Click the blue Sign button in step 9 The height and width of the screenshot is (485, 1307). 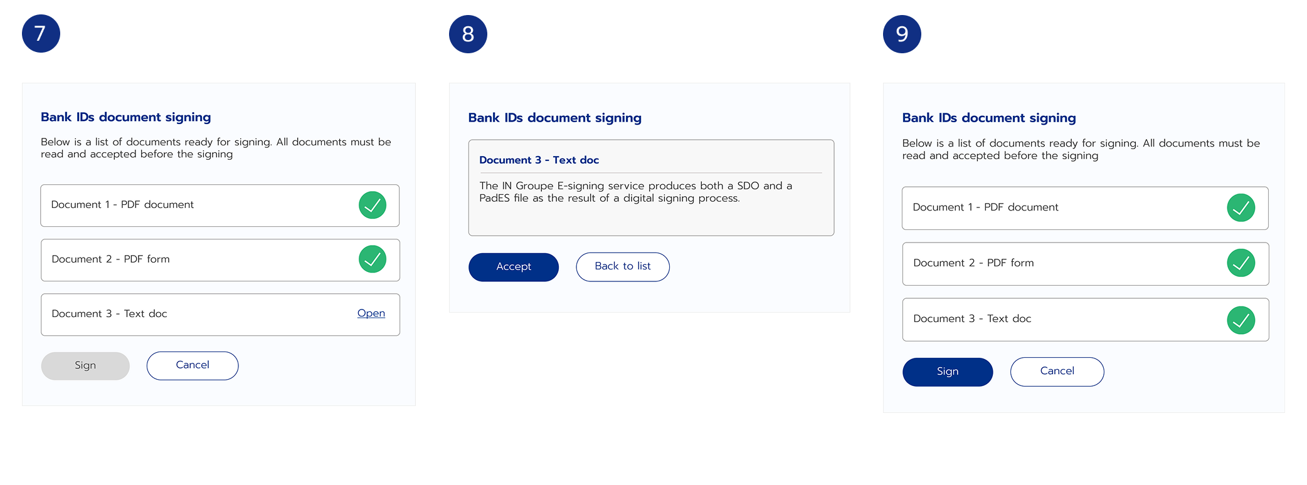pos(948,372)
